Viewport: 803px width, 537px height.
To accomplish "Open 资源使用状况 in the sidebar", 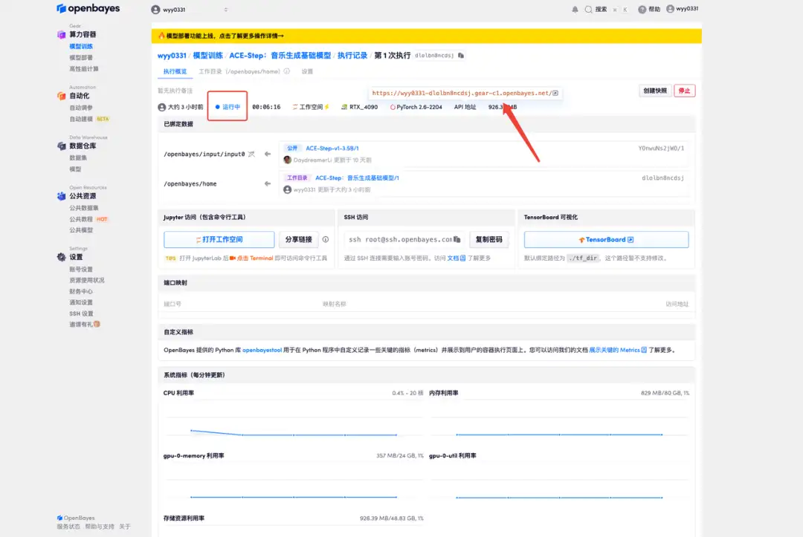I will coord(86,280).
